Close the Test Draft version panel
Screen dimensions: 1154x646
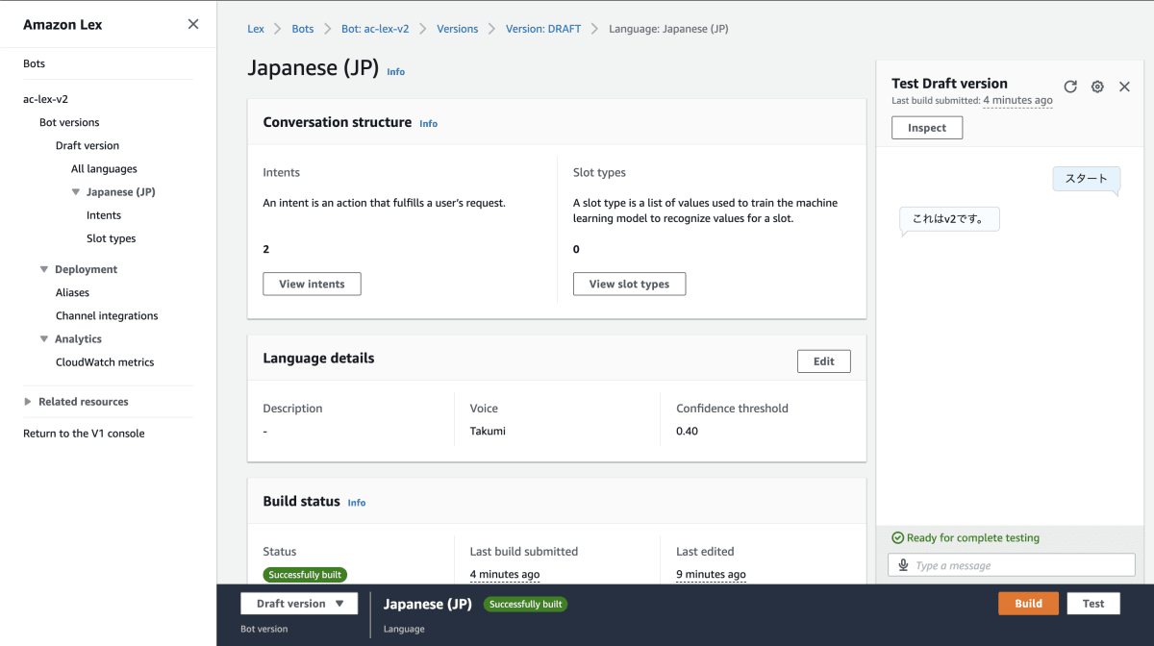coord(1124,87)
